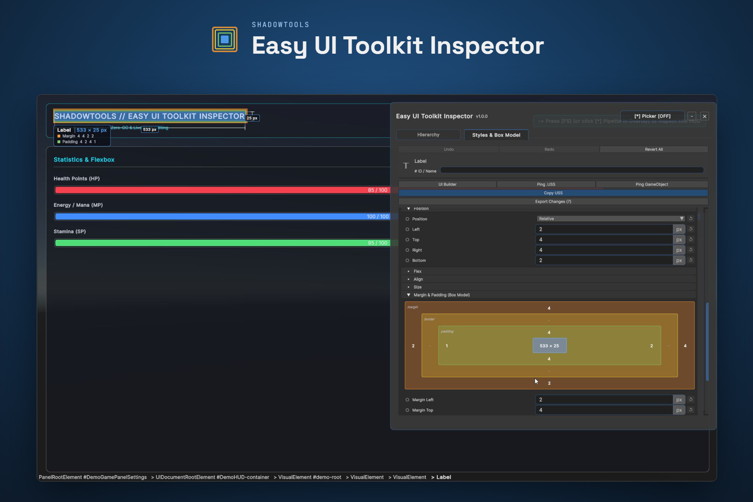The height and width of the screenshot is (502, 753).
Task: Toggle the Left override indicator circle
Action: point(407,229)
